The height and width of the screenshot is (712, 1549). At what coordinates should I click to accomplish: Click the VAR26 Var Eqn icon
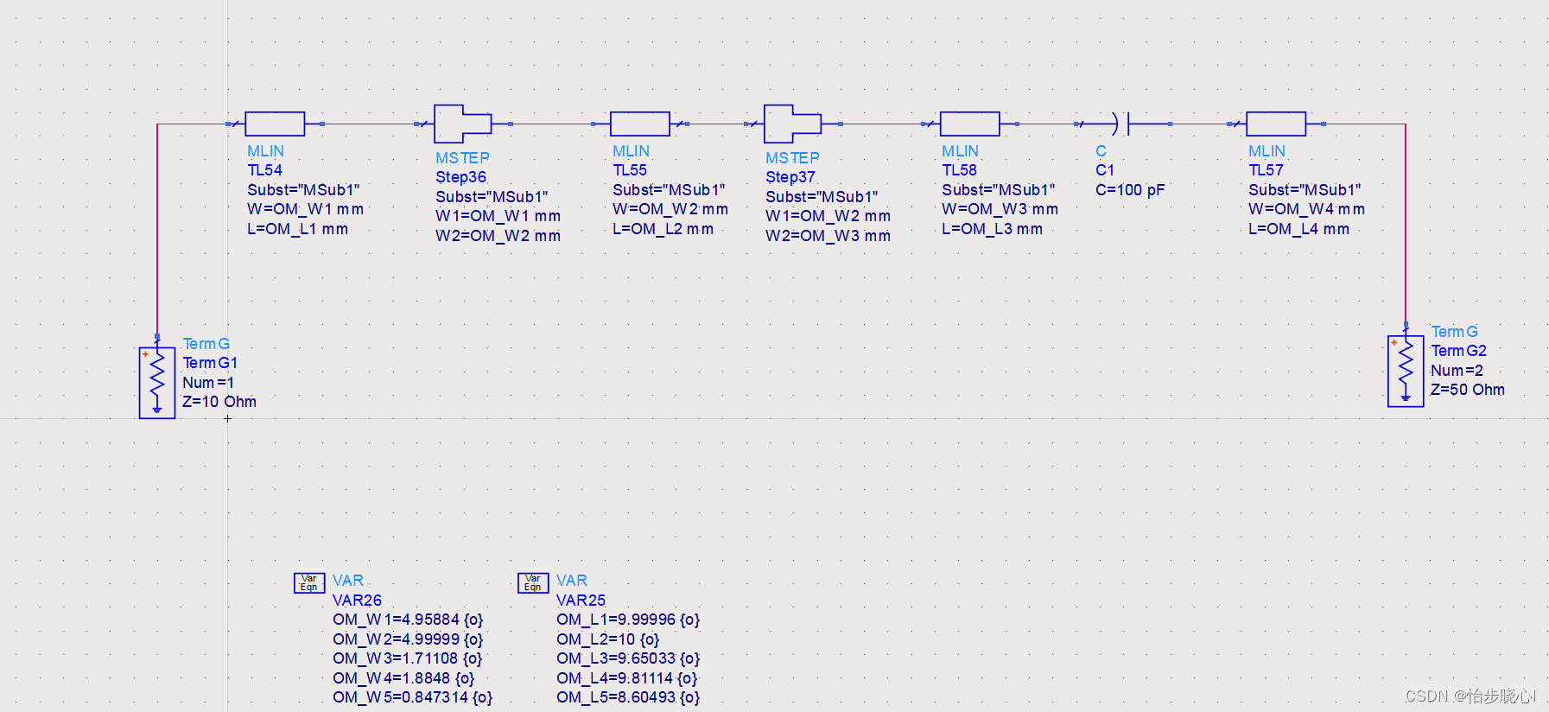click(x=309, y=583)
